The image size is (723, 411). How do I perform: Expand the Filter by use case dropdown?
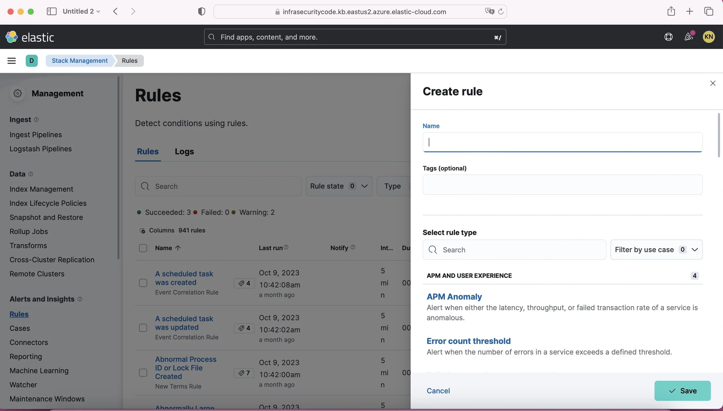656,249
